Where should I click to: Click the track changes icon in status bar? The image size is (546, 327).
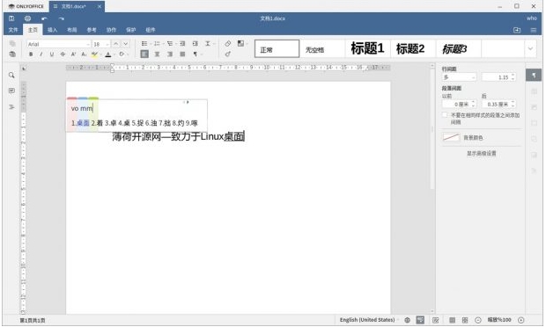pyautogui.click(x=436, y=320)
